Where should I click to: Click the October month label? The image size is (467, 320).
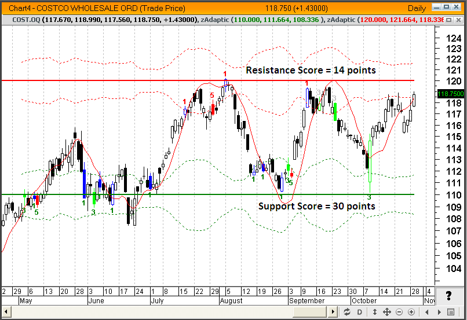coord(364,301)
